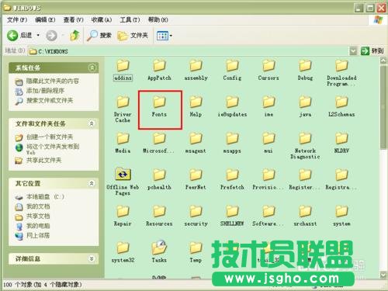The image size is (388, 291).
Task: Open the Cursors folder
Action: pos(268,71)
